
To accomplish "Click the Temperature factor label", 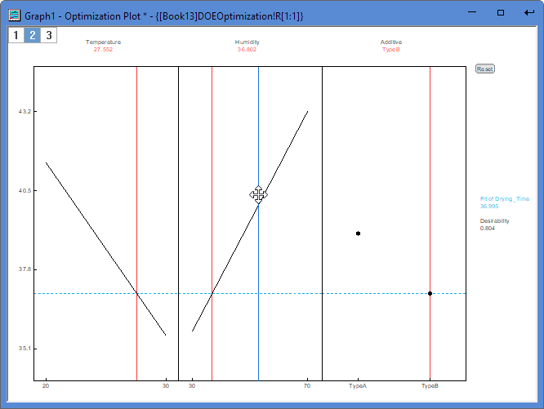I will click(104, 42).
